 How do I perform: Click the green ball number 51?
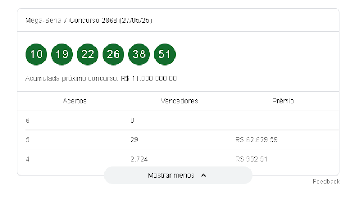point(164,54)
